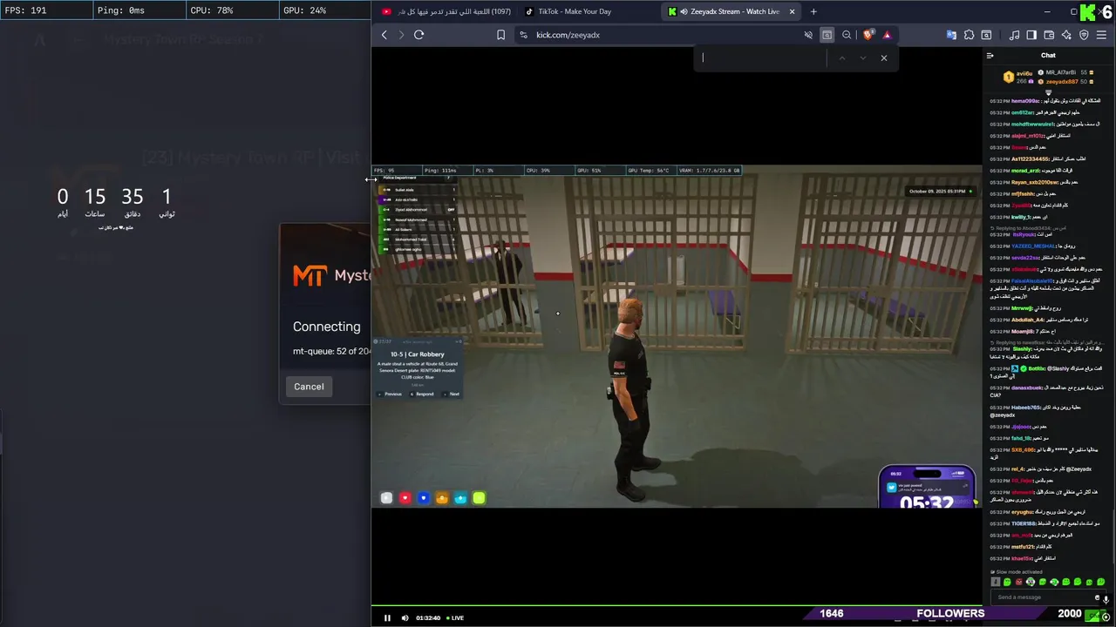Click the red heart HUD icon
Viewport: 1116px width, 627px height.
pos(405,498)
